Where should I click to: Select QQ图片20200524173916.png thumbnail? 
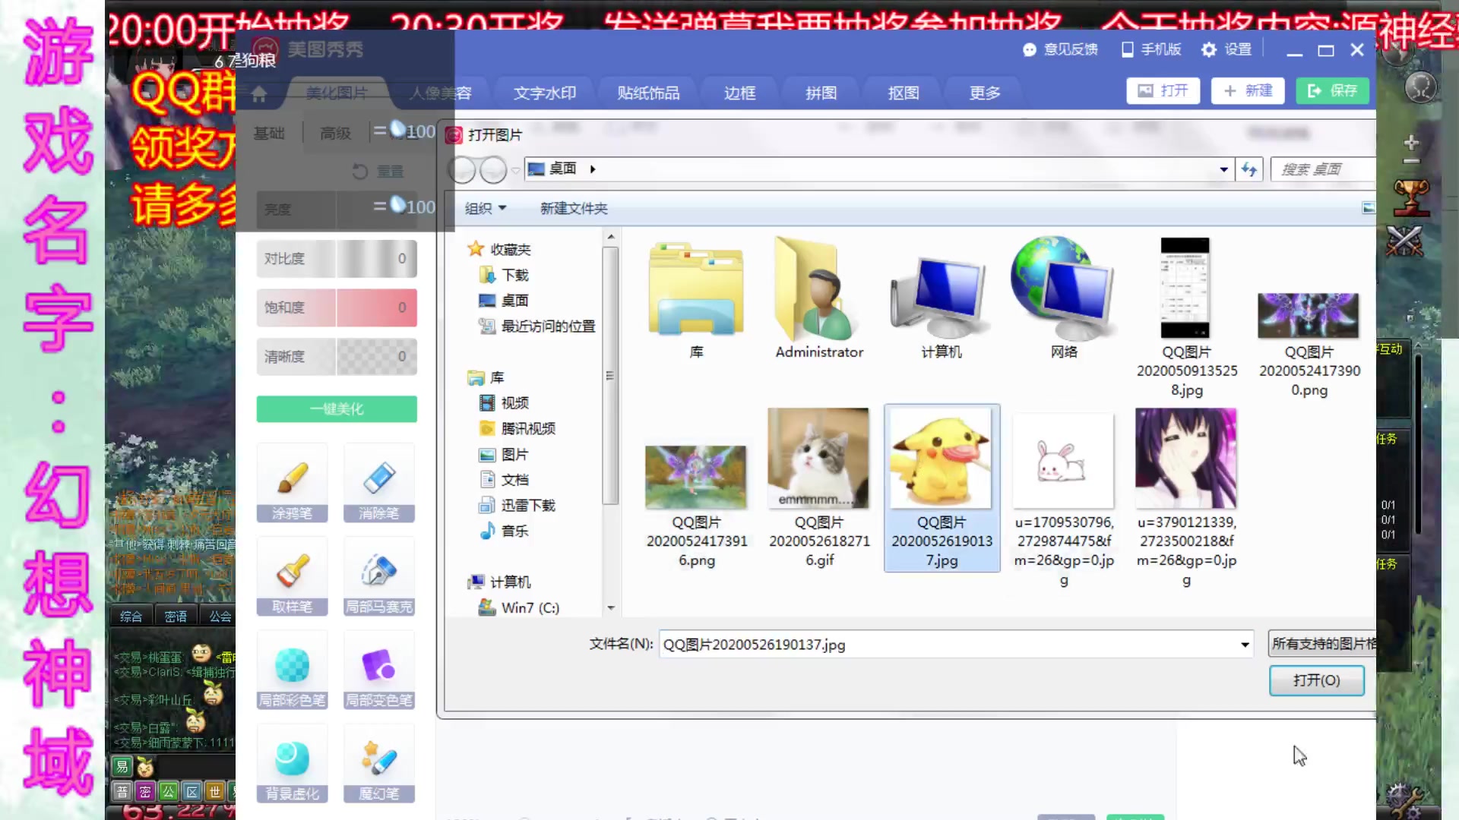696,507
